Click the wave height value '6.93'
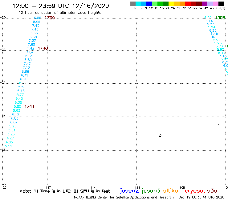Screen dimensions: 228x200 (29, 56)
